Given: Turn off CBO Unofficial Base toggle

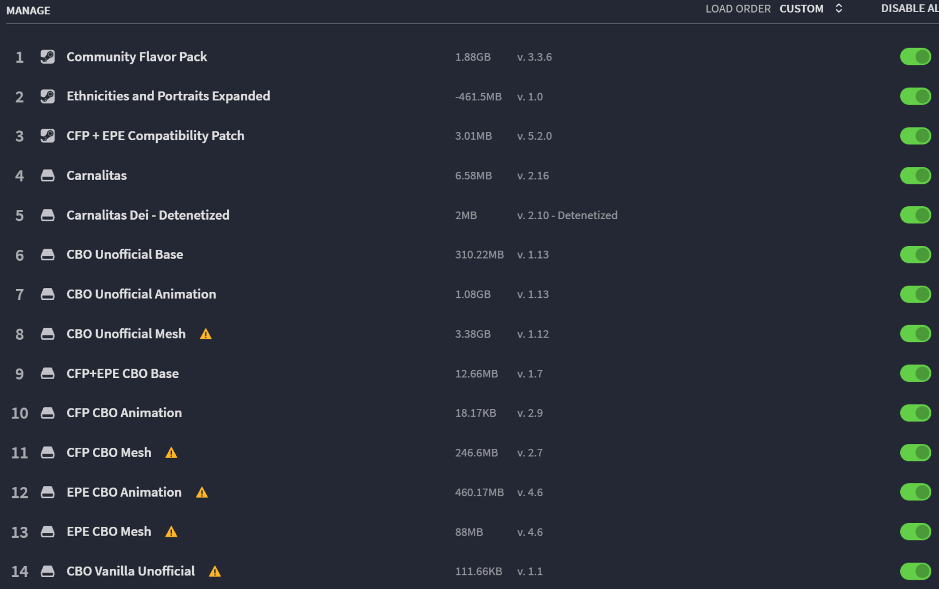Looking at the screenshot, I should point(916,255).
